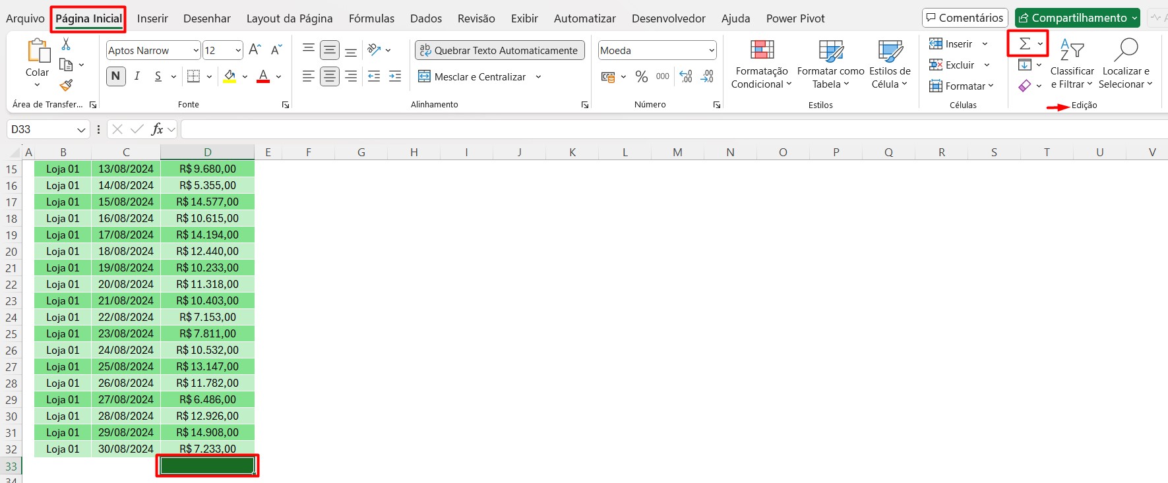The height and width of the screenshot is (483, 1168).
Task: Click Excluir cells button
Action: [x=952, y=65]
